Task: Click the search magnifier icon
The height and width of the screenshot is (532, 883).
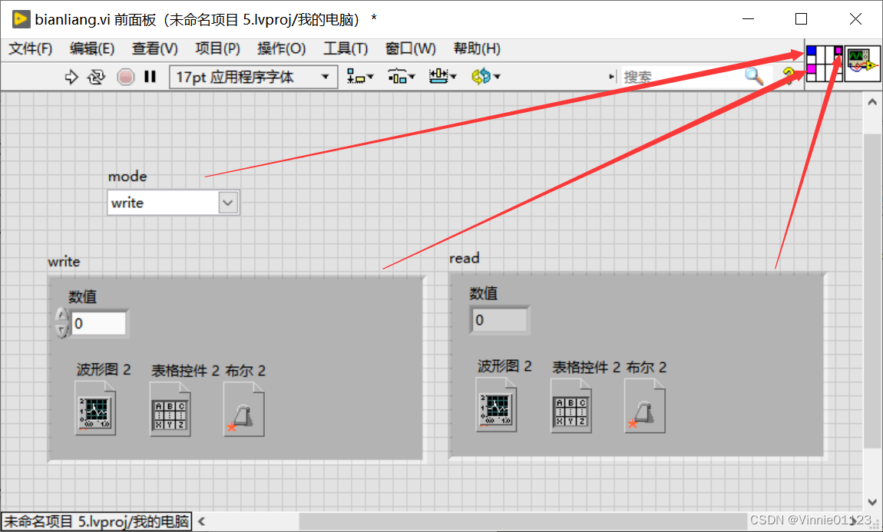Action: coord(754,76)
